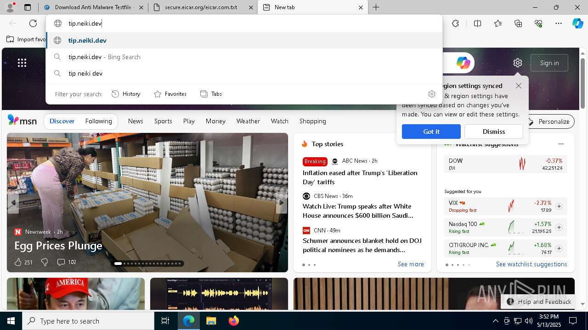Open the volume tray icon

click(529, 321)
